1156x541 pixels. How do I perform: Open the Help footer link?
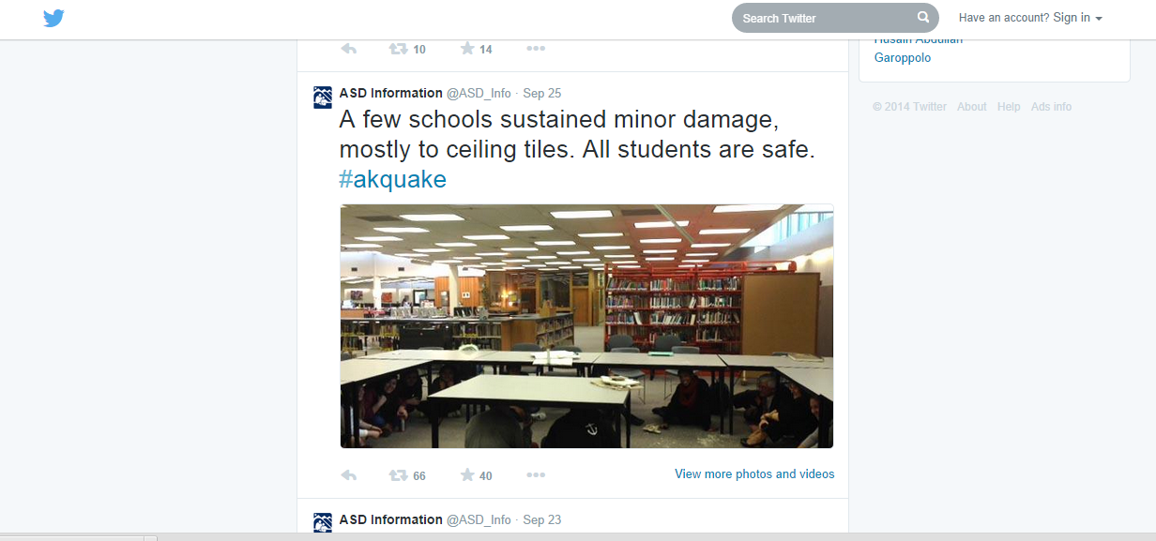click(x=1009, y=107)
